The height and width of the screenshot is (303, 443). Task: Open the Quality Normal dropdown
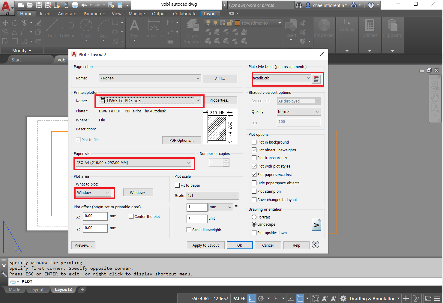click(299, 112)
